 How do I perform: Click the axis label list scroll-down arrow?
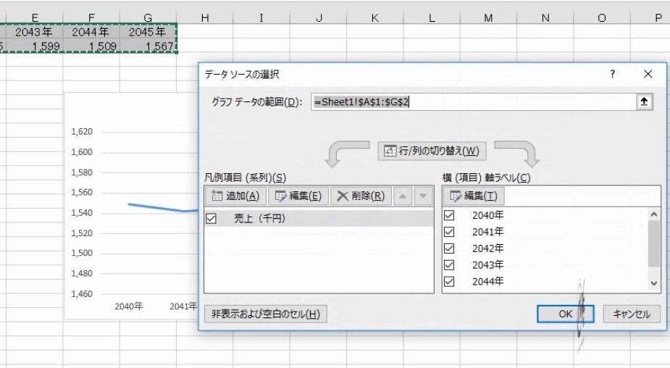tap(654, 283)
